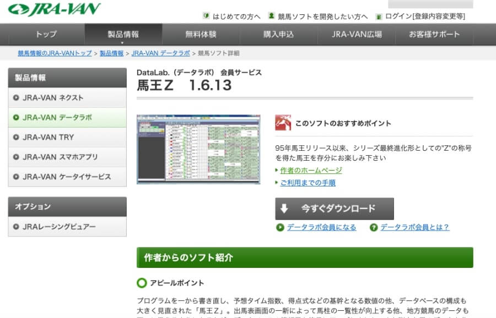
Task: Open the お客様サポート navigation tab
Action: [434, 34]
